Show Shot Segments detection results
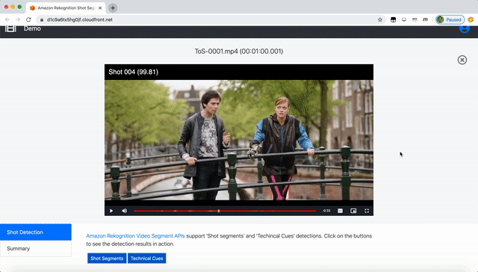 click(x=107, y=259)
